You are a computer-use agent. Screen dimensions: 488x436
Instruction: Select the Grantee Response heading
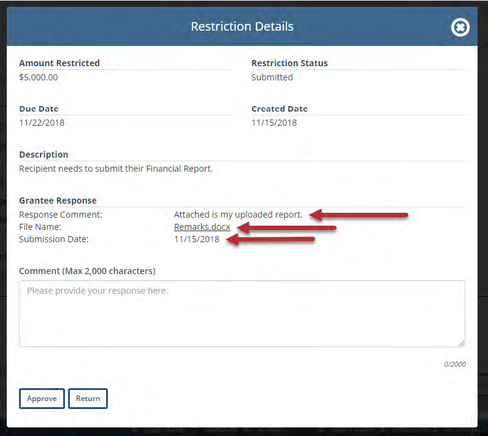tap(58, 201)
